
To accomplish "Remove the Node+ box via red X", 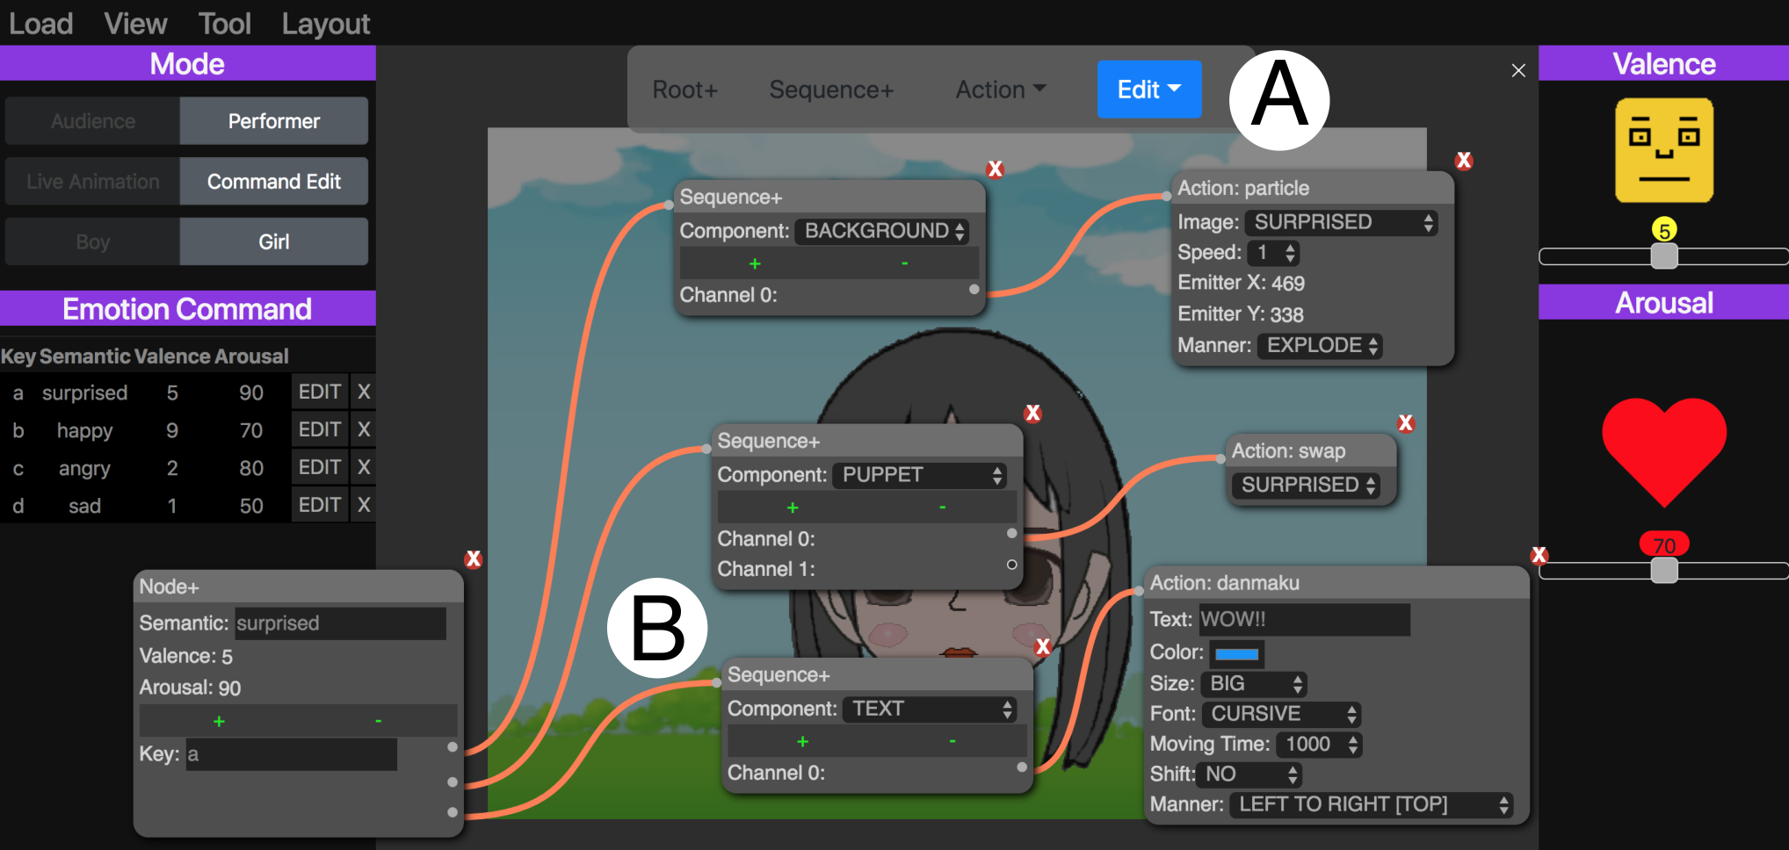I will tap(474, 559).
